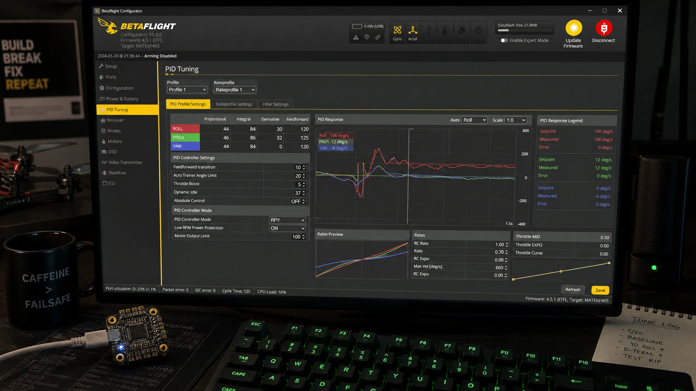This screenshot has width=696, height=391.
Task: Click the Save button
Action: 600,290
